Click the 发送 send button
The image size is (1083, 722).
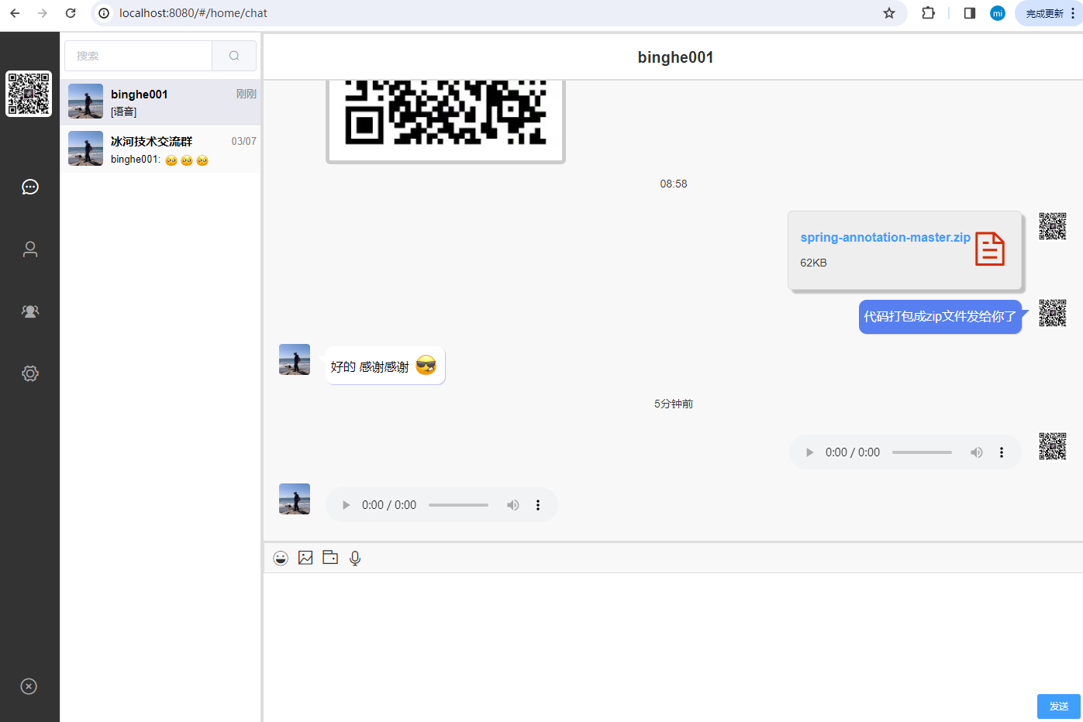(1058, 707)
